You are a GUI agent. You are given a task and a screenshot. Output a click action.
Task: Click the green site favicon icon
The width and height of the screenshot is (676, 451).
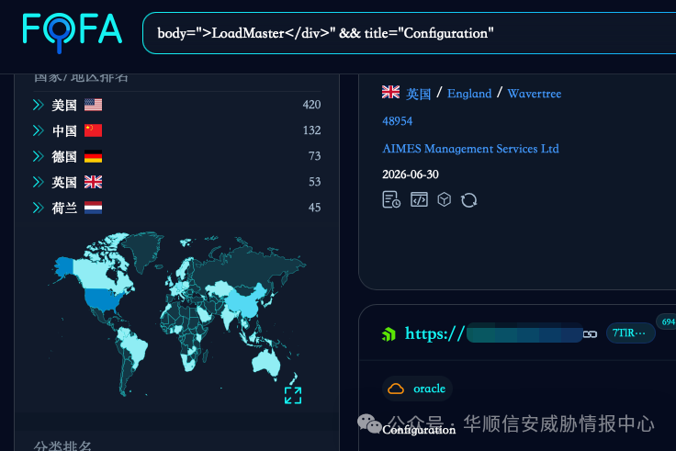tap(389, 334)
